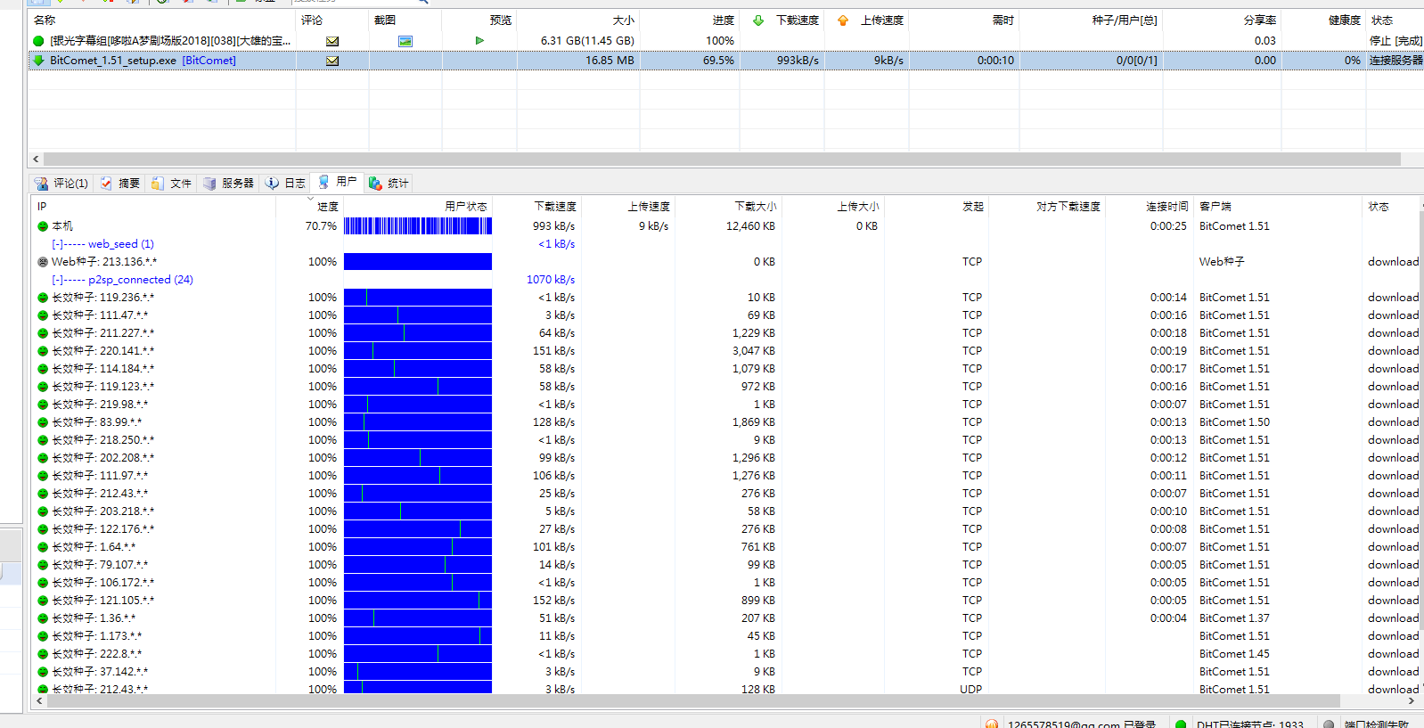1424x728 pixels.
Task: Click the green peer icon for 220.141.*.*
Action: pyautogui.click(x=43, y=351)
